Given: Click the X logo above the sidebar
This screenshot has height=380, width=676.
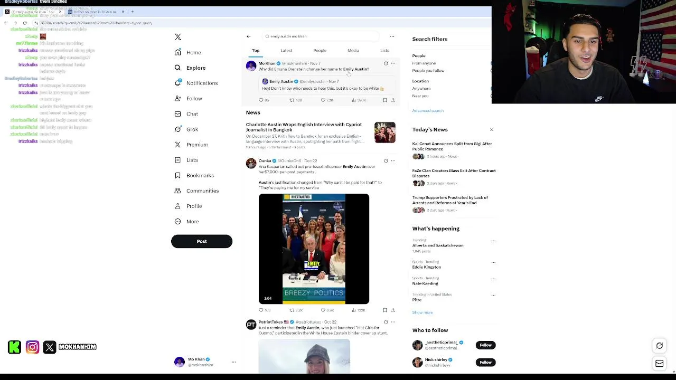Looking at the screenshot, I should (x=178, y=37).
